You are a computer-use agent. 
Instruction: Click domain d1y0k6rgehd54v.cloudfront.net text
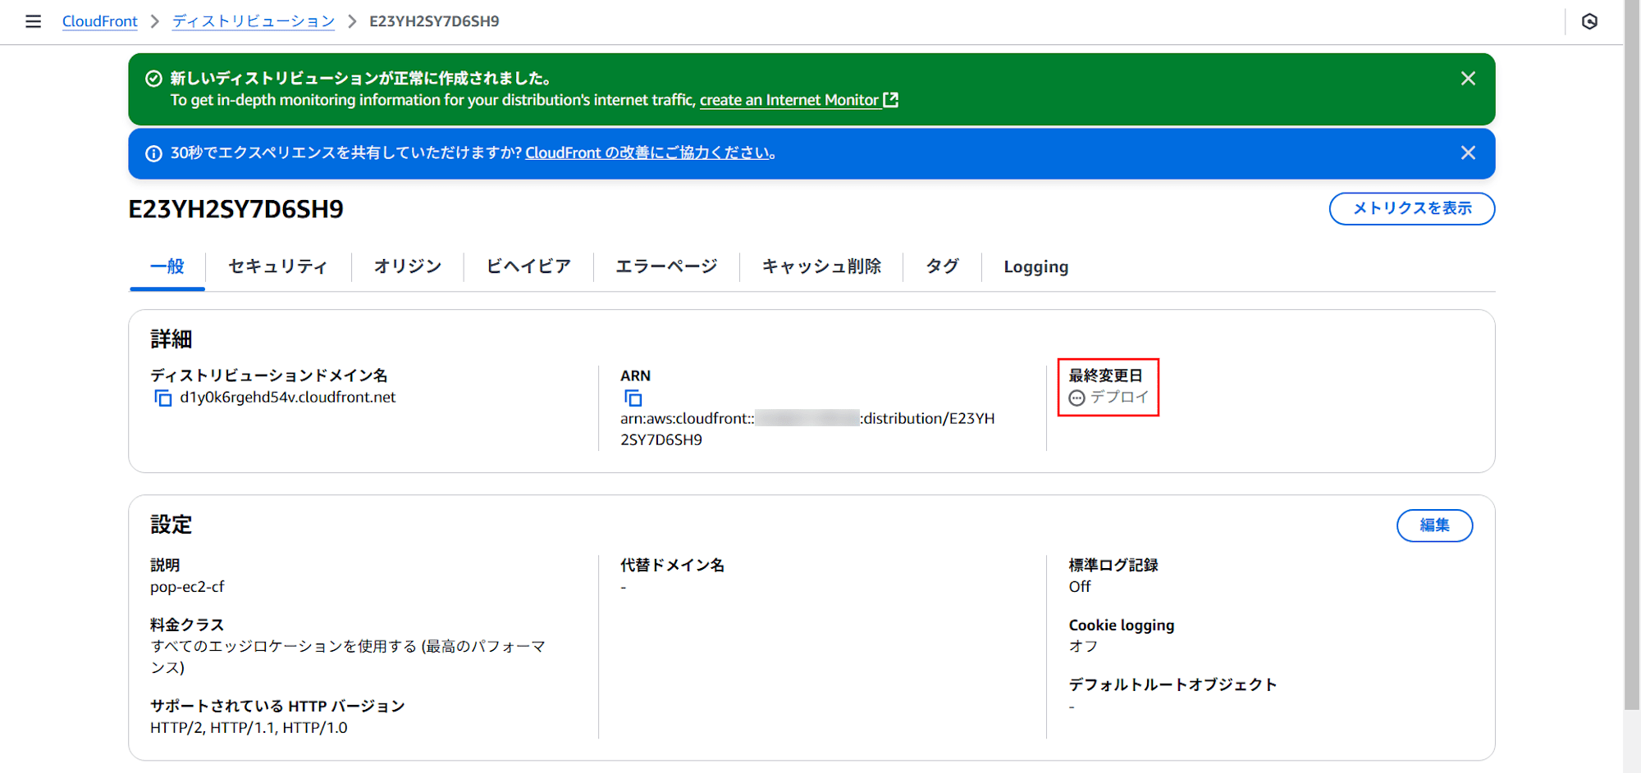(288, 398)
